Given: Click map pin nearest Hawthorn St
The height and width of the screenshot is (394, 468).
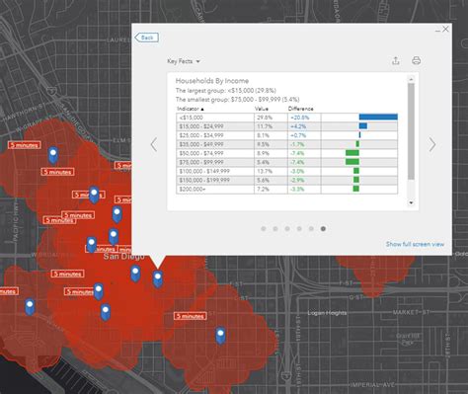Looking at the screenshot, I should pos(53,155).
